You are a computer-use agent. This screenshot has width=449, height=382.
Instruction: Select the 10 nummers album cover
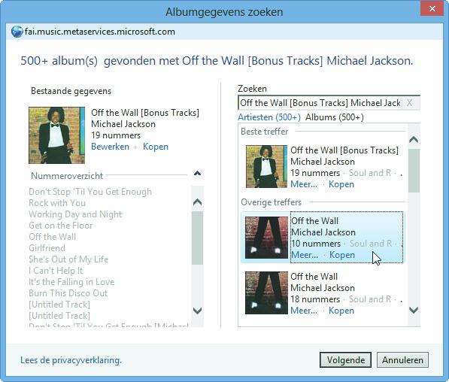click(266, 238)
